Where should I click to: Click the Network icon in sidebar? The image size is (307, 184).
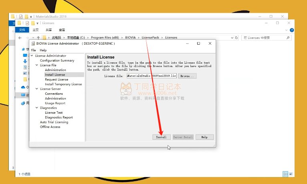23,103
